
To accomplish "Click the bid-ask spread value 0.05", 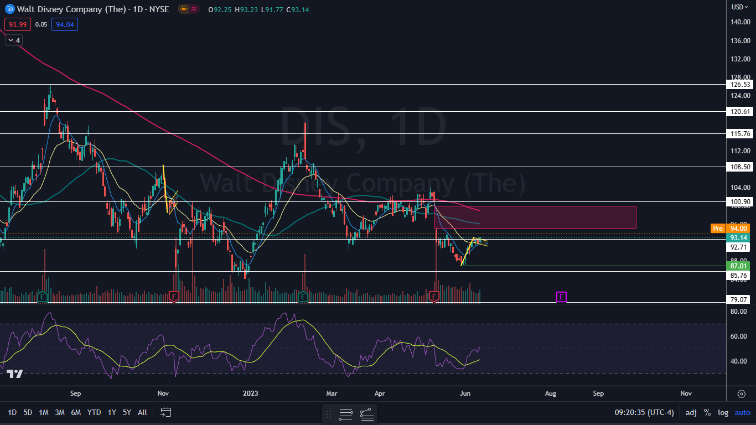I will [41, 24].
